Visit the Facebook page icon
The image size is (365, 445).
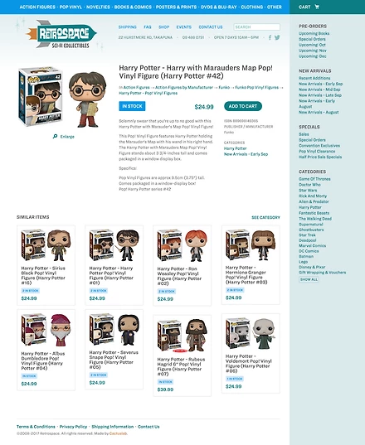pos(270,37)
